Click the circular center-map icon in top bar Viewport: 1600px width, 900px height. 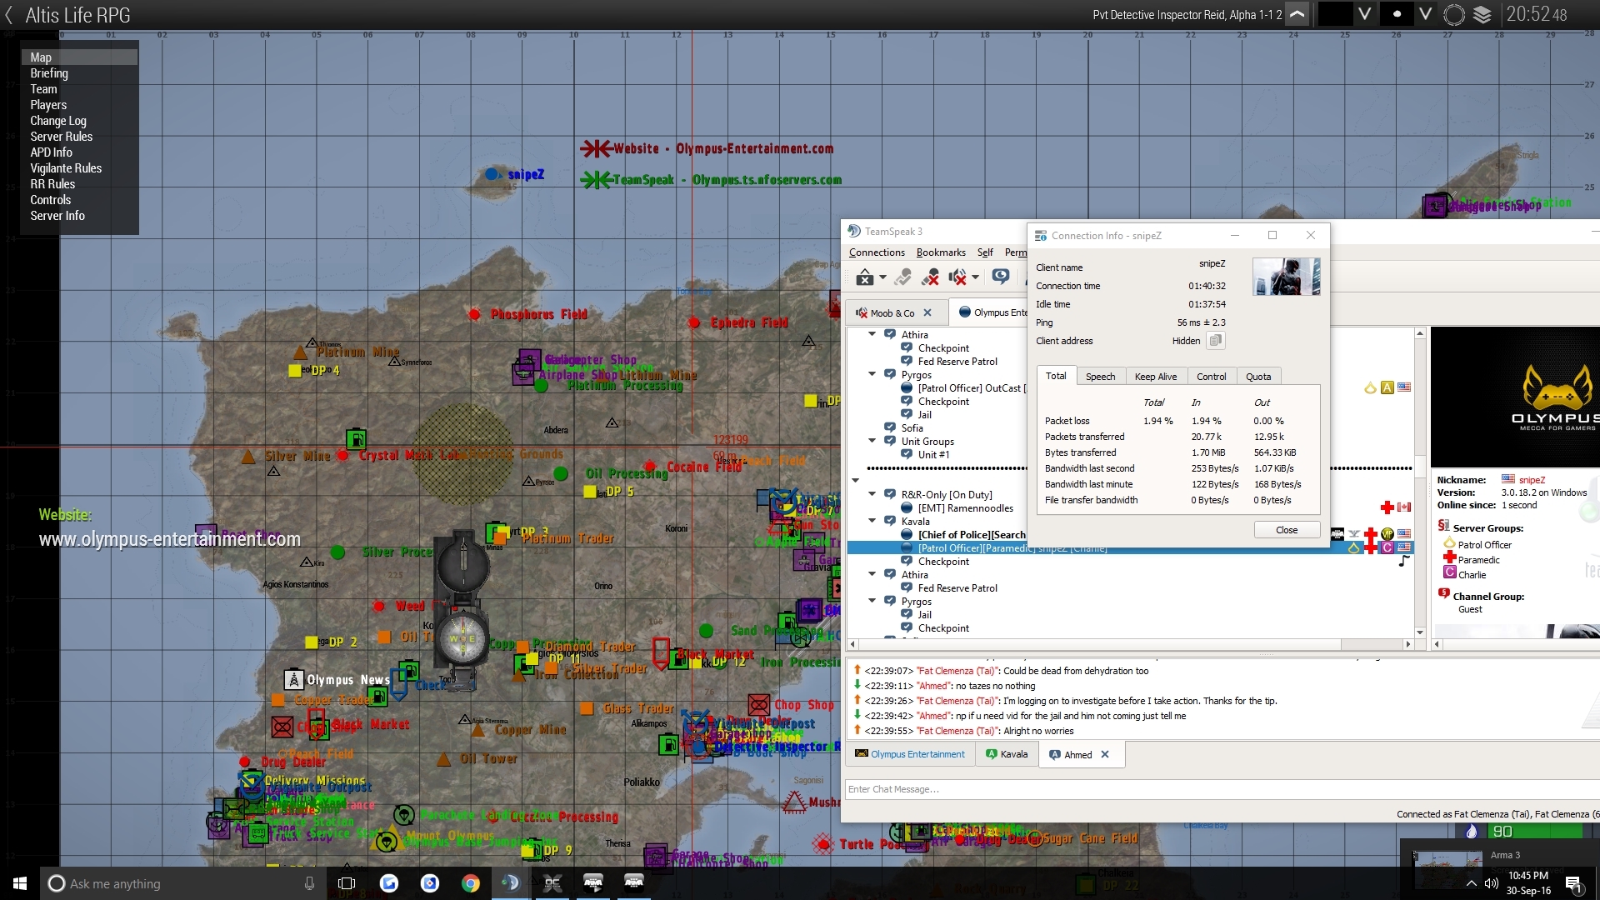(x=1454, y=15)
